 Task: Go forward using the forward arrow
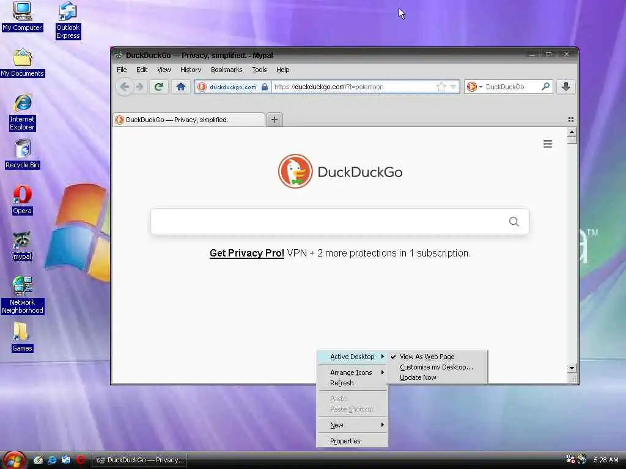[140, 87]
